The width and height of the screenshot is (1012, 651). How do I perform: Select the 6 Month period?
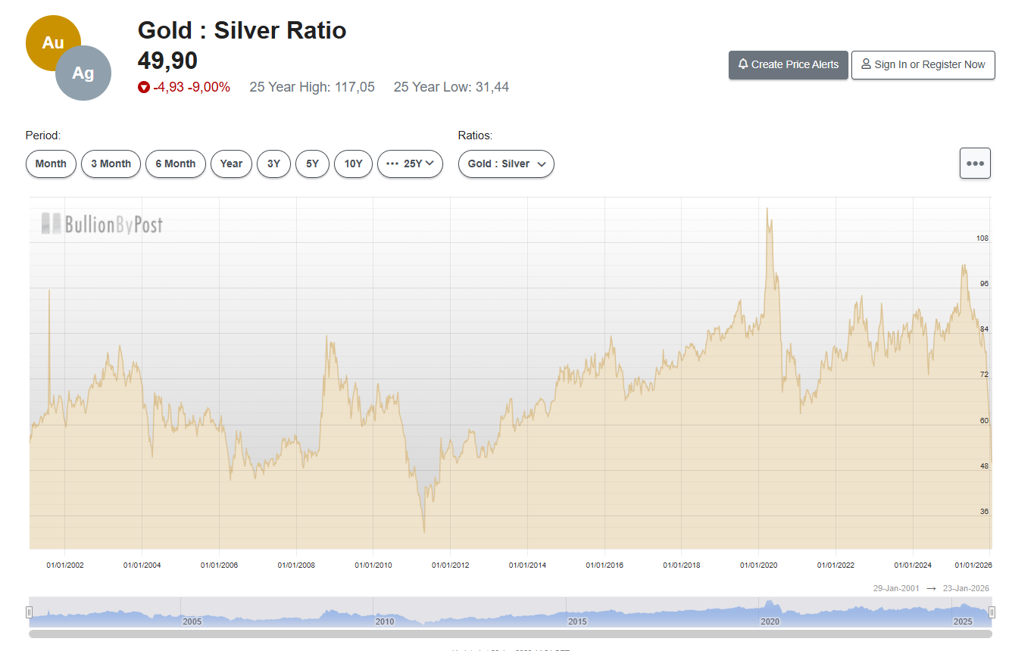[175, 164]
